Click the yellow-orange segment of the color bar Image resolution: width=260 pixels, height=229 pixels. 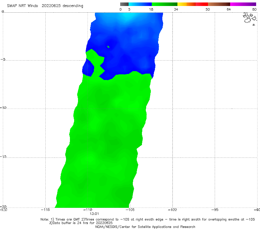187,4
